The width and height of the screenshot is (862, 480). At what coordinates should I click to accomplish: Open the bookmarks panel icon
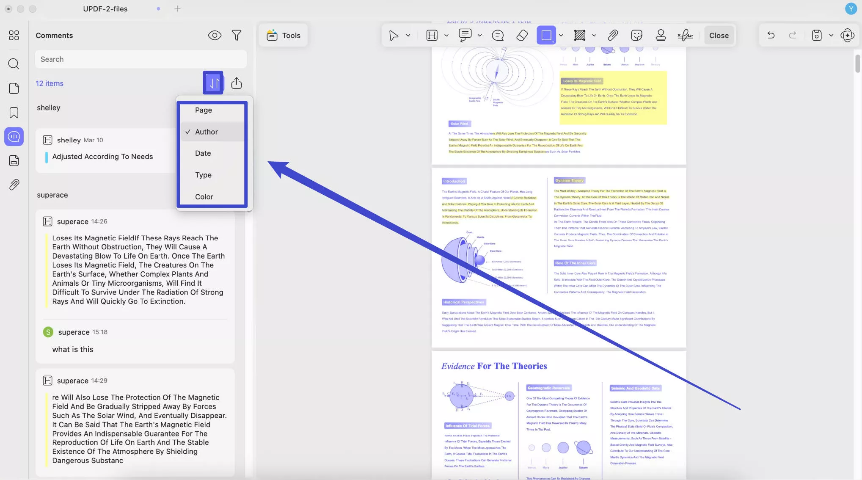14,113
